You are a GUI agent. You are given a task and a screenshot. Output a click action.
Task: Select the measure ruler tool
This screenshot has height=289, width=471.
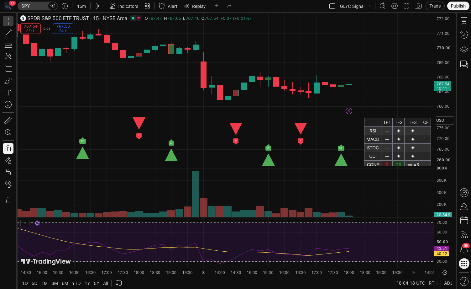(x=8, y=120)
